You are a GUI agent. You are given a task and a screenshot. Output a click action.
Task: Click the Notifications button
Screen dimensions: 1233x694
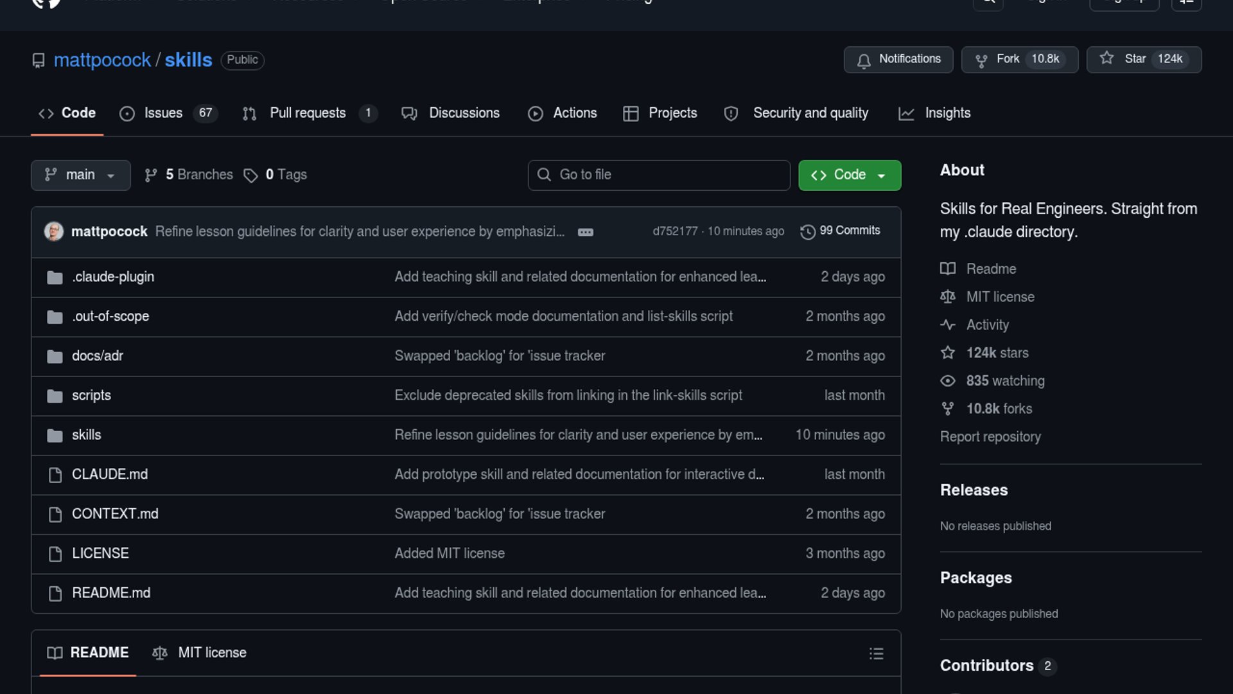[898, 59]
